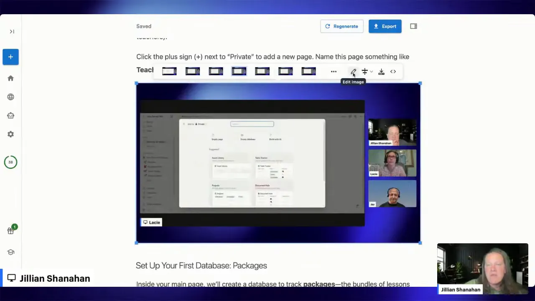535x301 pixels.
Task: Open the three-dots more options in image toolbar
Action: (334, 71)
